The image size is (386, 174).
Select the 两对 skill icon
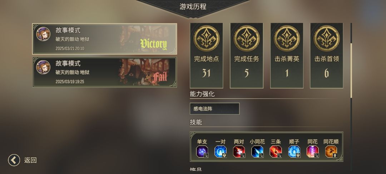pyautogui.click(x=239, y=151)
